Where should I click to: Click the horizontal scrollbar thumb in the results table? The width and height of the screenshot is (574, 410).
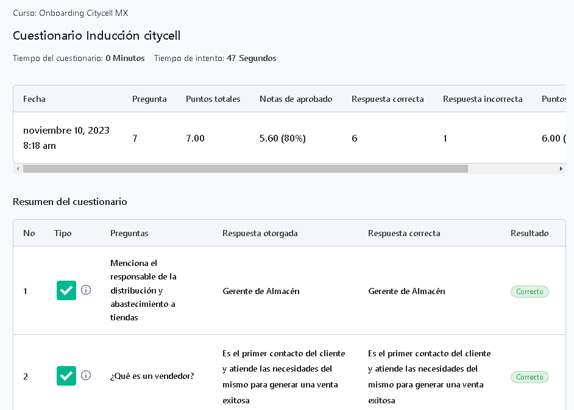coord(245,169)
